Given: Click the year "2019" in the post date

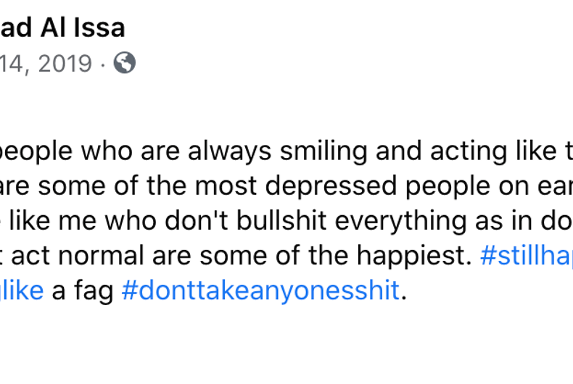Looking at the screenshot, I should [65, 64].
